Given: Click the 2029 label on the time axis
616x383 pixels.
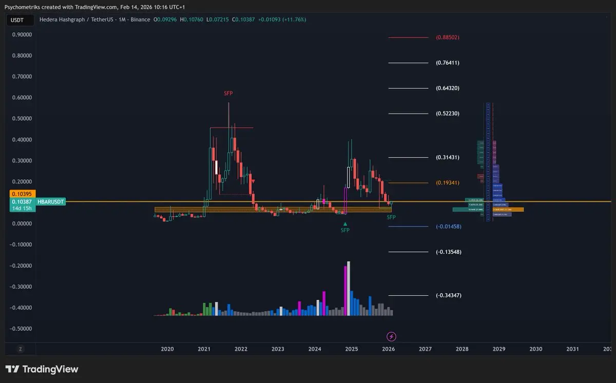Looking at the screenshot, I should coord(499,349).
